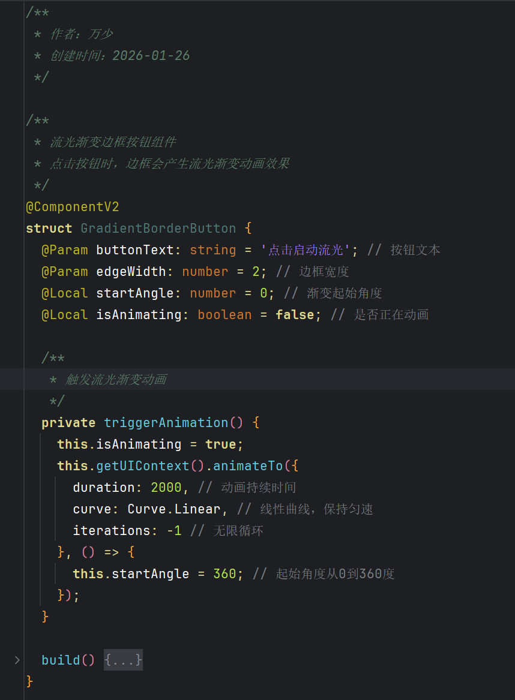Click Curve.Linear in the curve property
Viewport: 515px width, 700px height.
click(174, 509)
